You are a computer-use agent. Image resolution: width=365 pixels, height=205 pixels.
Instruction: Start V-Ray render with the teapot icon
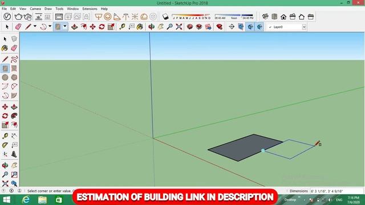18,17
